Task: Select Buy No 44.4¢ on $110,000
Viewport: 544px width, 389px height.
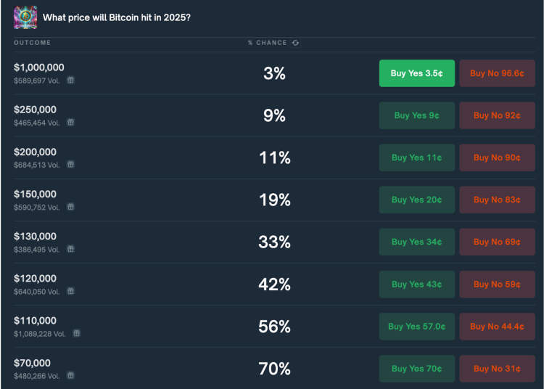Action: (497, 327)
